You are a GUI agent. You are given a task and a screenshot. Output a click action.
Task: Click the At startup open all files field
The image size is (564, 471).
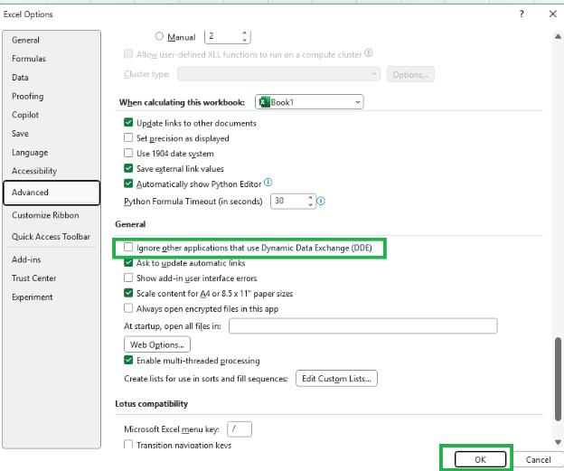pos(363,326)
